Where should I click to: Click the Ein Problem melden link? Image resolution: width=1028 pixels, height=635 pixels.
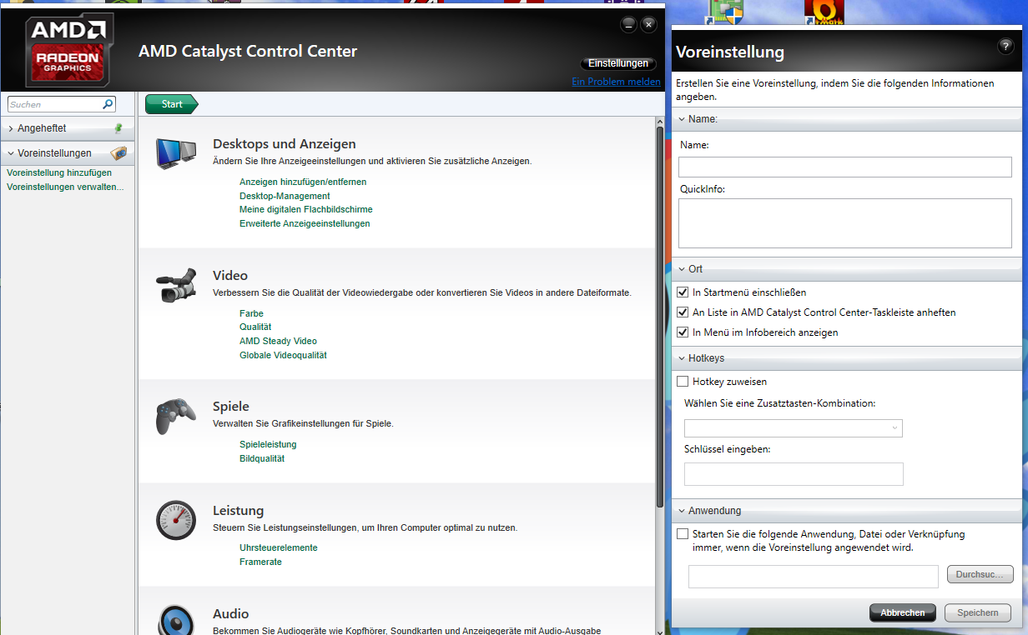point(616,82)
